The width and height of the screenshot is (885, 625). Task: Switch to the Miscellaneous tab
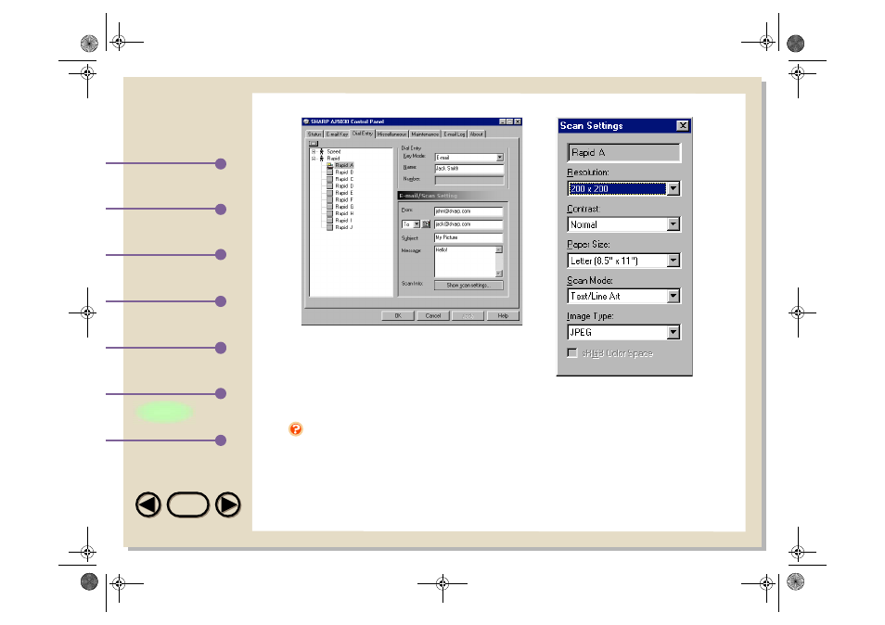391,134
